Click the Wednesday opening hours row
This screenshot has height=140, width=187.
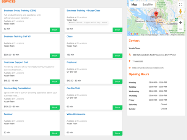(x=148, y=91)
